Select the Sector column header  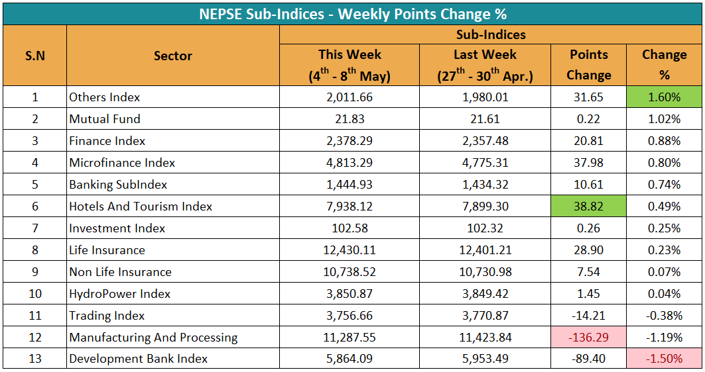(x=173, y=56)
